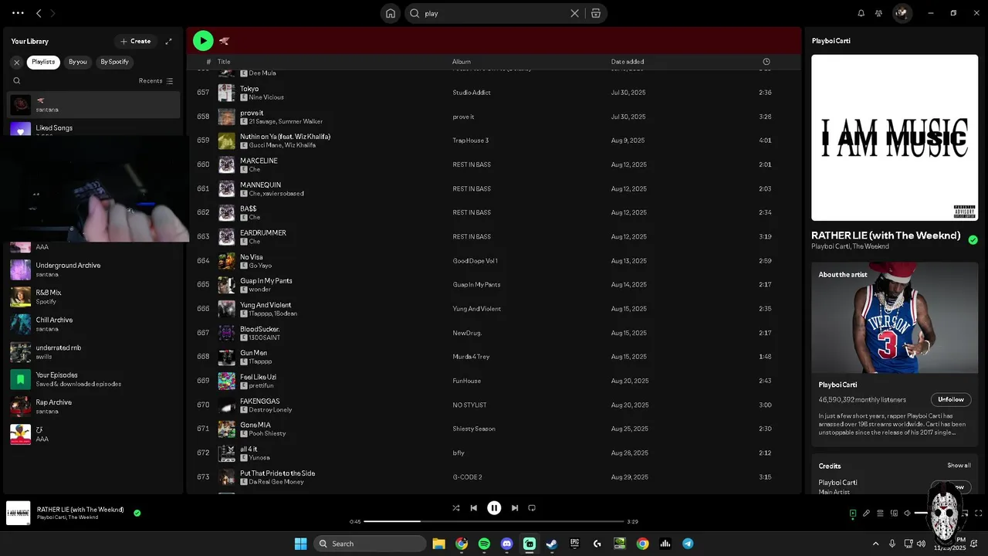Open the Good Dope Vol 1 album link
988x556 pixels.
475,261
